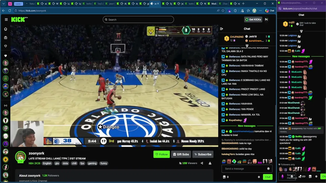
Task: Subscribe to zoonyork
Action: point(202,154)
